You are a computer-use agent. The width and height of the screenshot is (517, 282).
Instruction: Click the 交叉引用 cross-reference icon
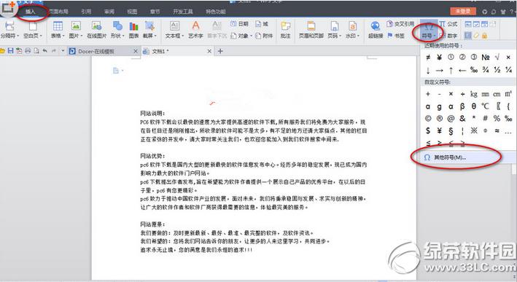[x=400, y=24]
